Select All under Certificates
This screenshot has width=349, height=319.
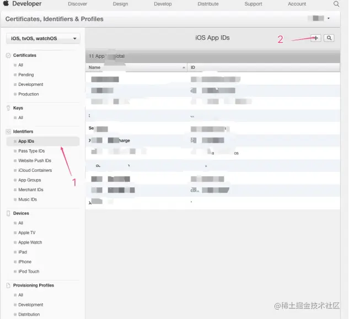coord(21,65)
